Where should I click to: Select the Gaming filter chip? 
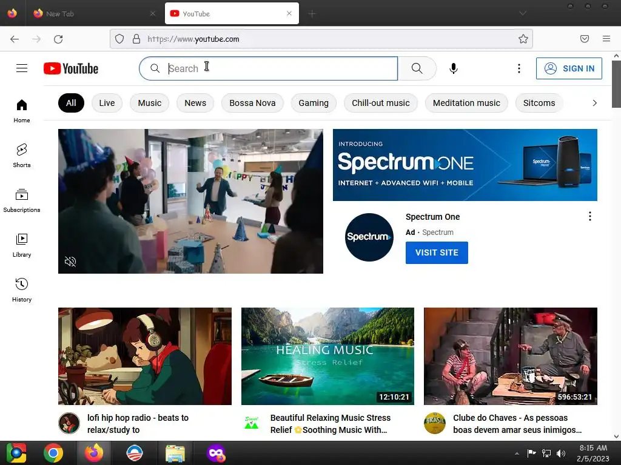[314, 103]
